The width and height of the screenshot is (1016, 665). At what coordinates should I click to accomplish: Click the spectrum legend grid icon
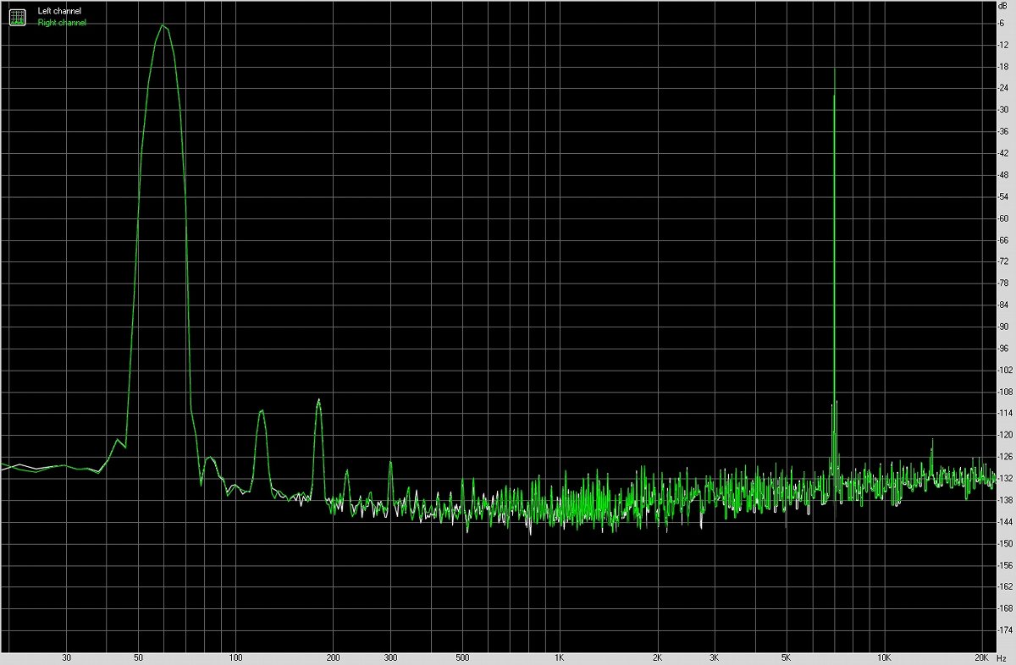click(17, 17)
